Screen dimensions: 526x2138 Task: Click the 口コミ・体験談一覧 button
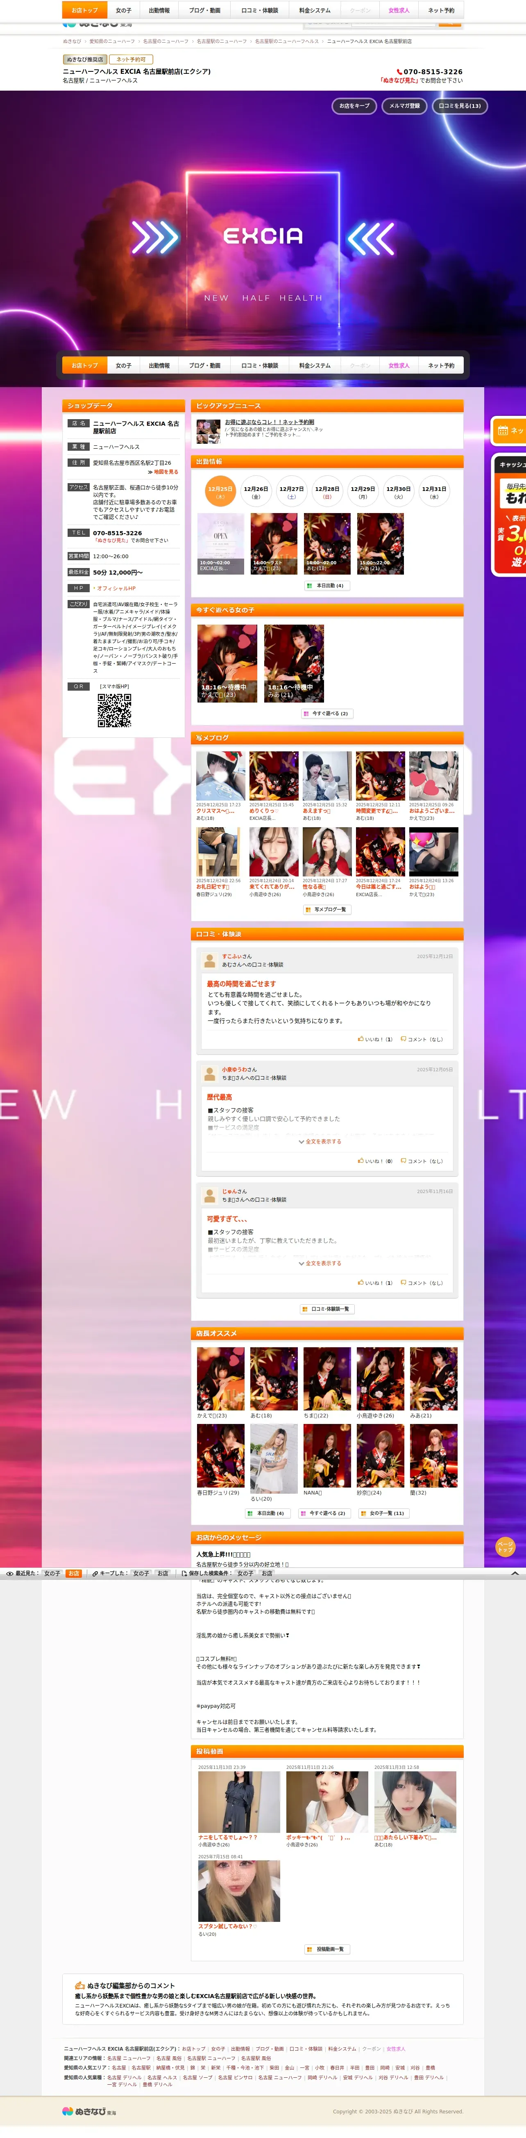pyautogui.click(x=326, y=1309)
